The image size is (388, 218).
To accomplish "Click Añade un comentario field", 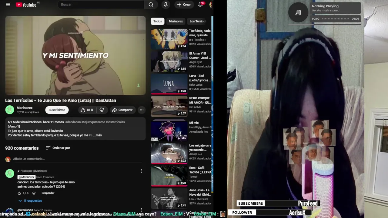I will (77, 159).
